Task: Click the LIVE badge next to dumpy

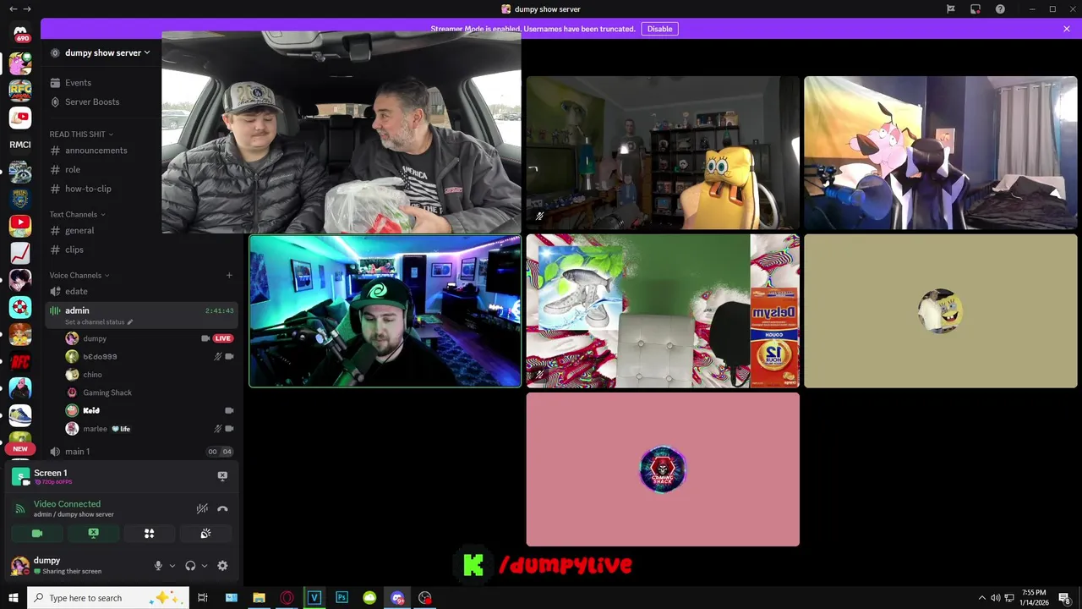Action: pyautogui.click(x=223, y=338)
